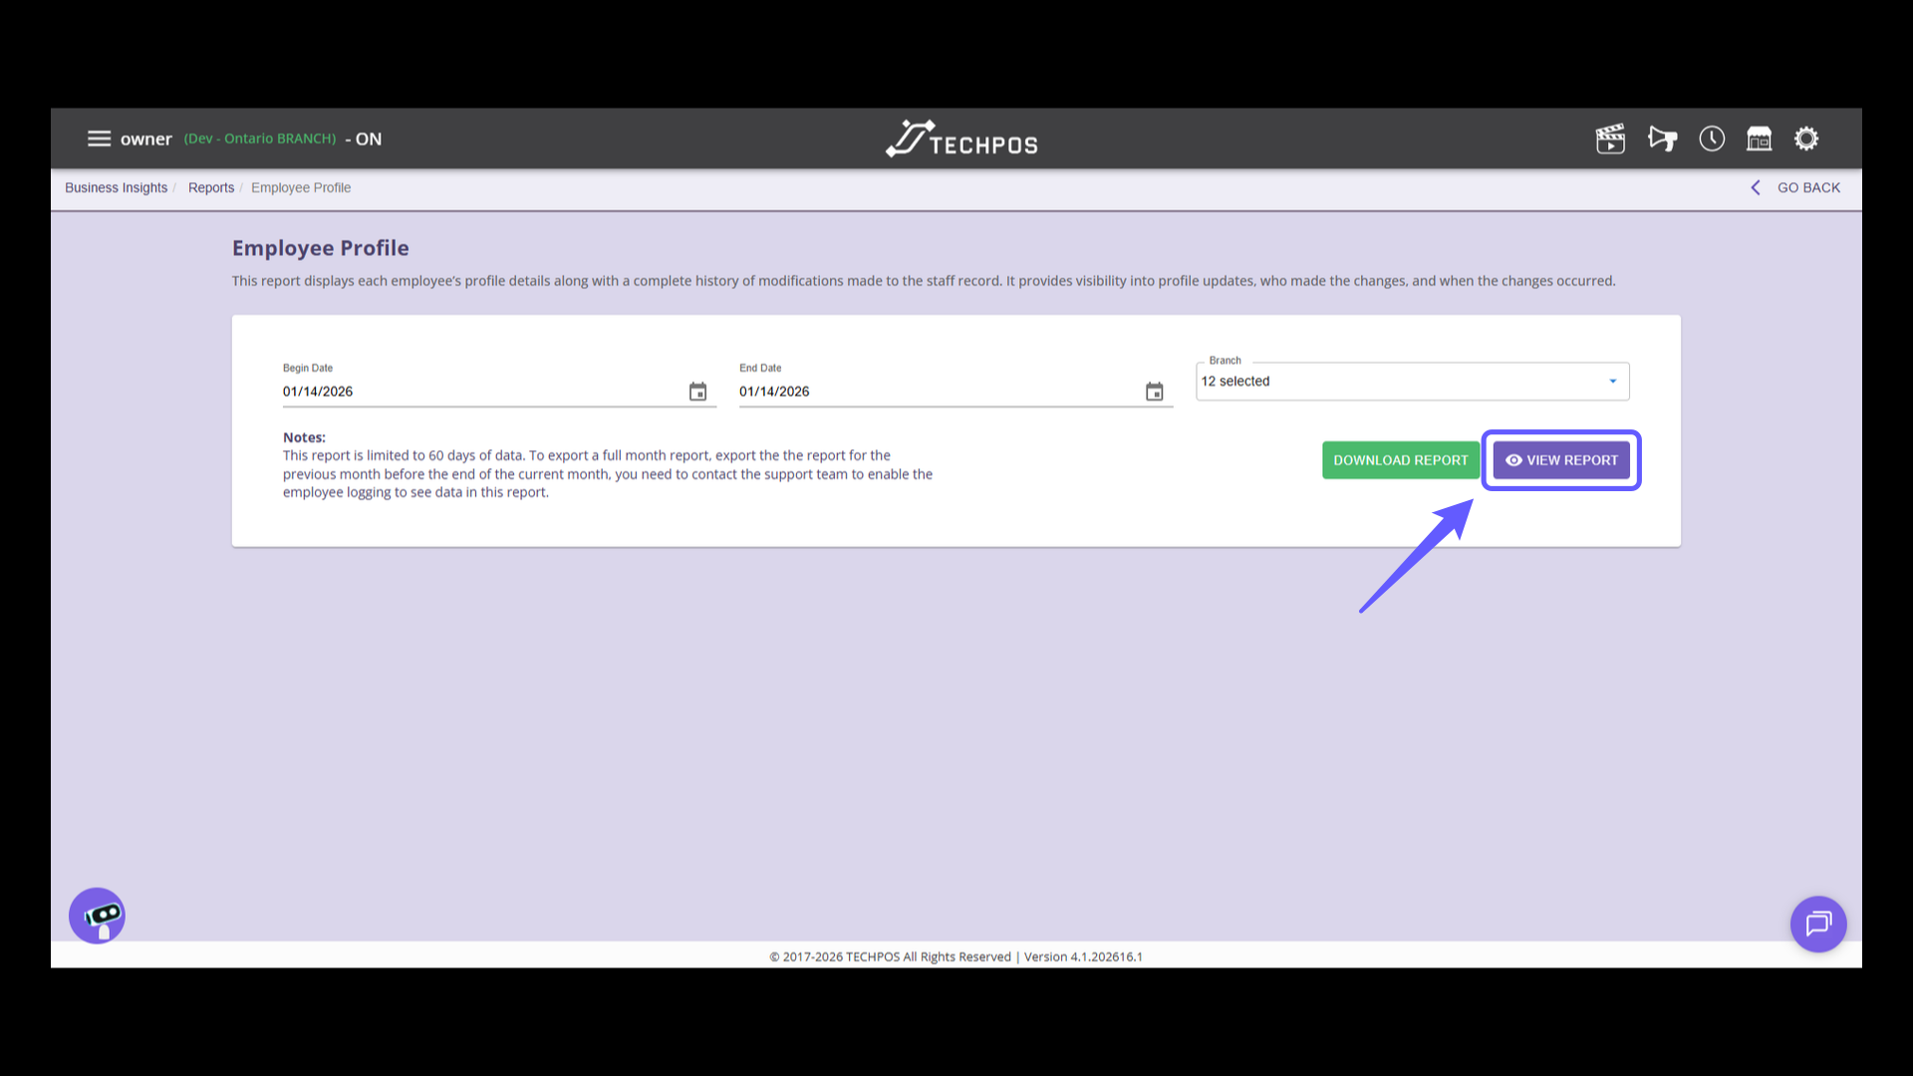Viewport: 1913px width, 1076px height.
Task: Click the owner branch label showing Dev Ontario
Action: click(259, 138)
